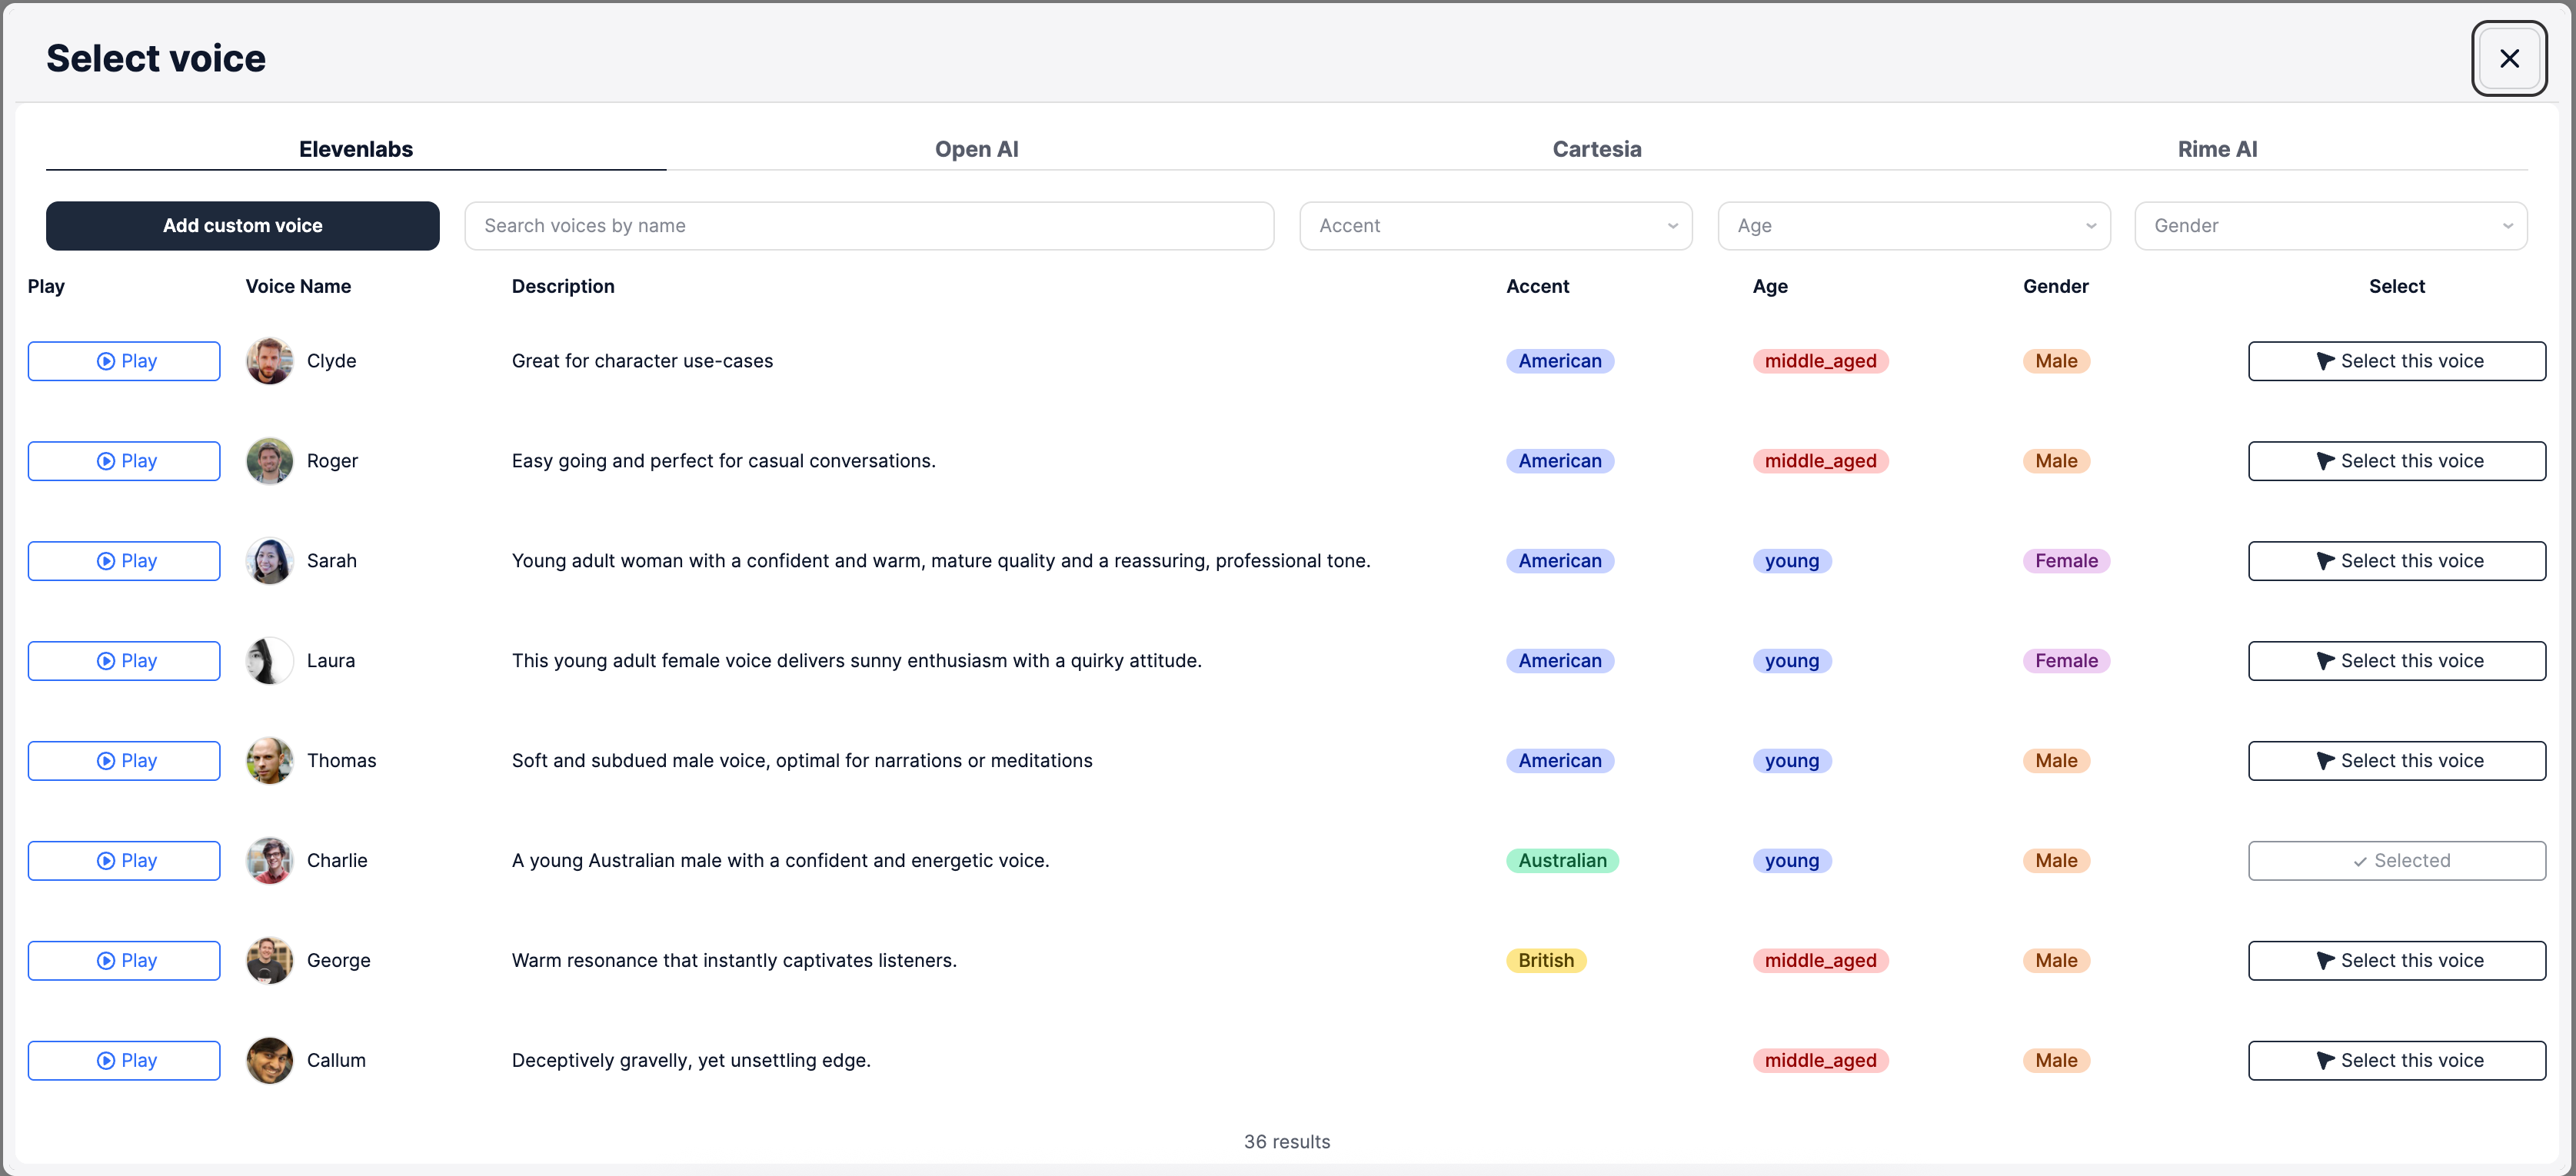This screenshot has width=2576, height=1176.
Task: Play the Thomas voice sample
Action: tap(124, 760)
